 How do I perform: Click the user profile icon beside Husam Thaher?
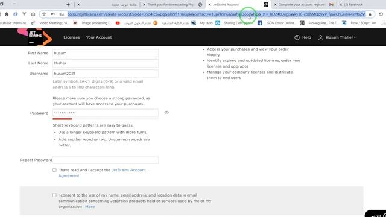tap(320, 37)
